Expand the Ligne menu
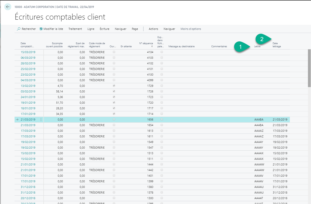This screenshot has width=311, height=204. tap(91, 29)
